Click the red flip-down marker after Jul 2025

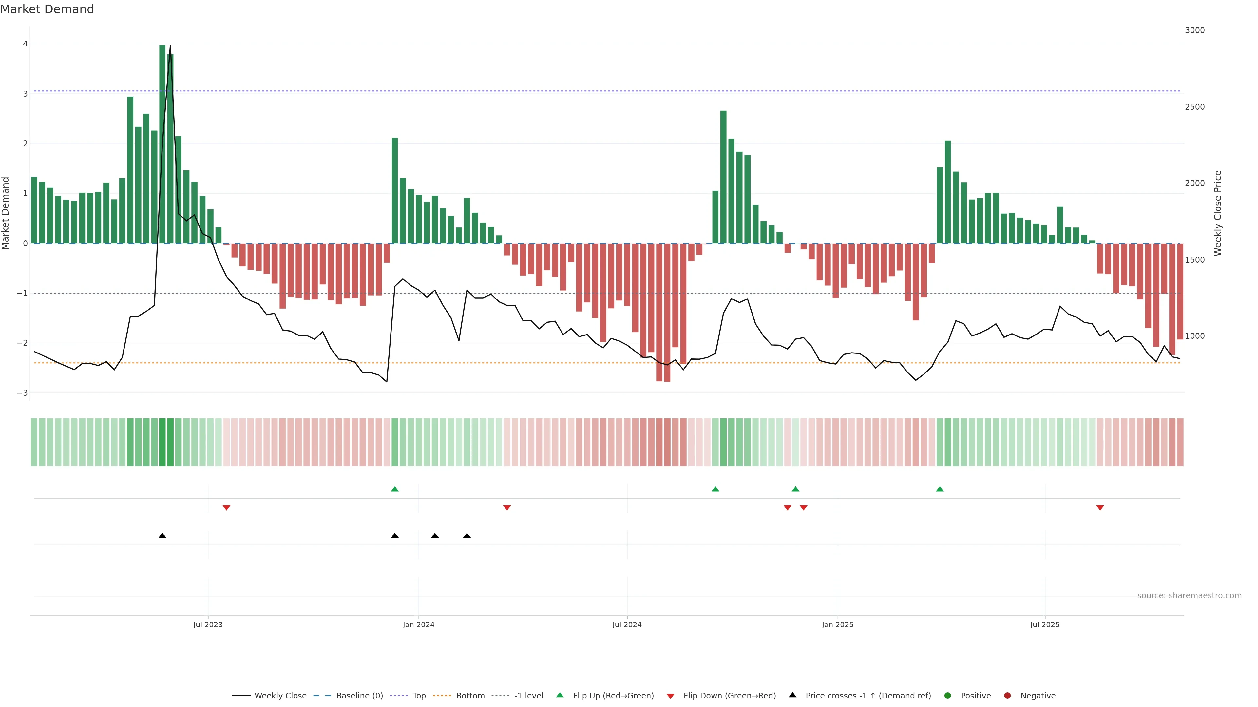pos(1100,508)
